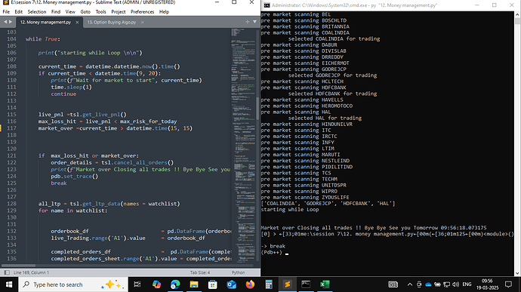Image resolution: width=521 pixels, height=292 pixels.
Task: Open Calculator from the taskbar
Action: 269,284
